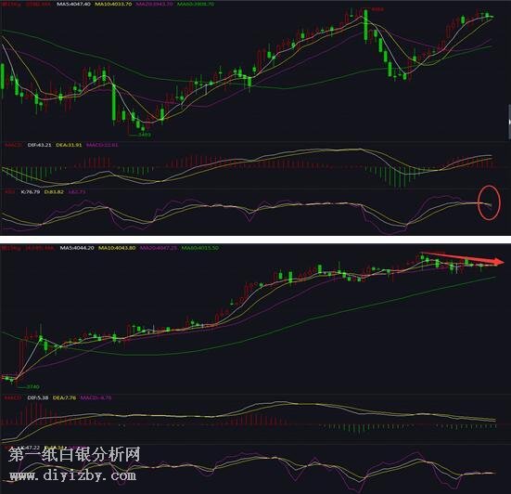
Task: Click the MA10:4043.80 label in lower chart
Action: click(x=117, y=248)
